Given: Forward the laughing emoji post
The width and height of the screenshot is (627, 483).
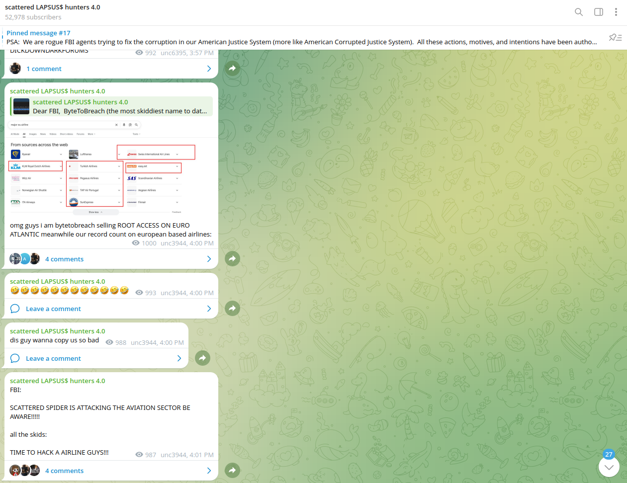Looking at the screenshot, I should (232, 308).
